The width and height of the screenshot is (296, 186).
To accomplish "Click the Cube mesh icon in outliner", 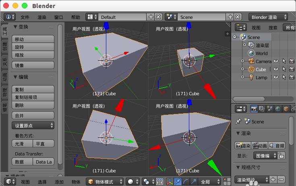I will click(251, 69).
